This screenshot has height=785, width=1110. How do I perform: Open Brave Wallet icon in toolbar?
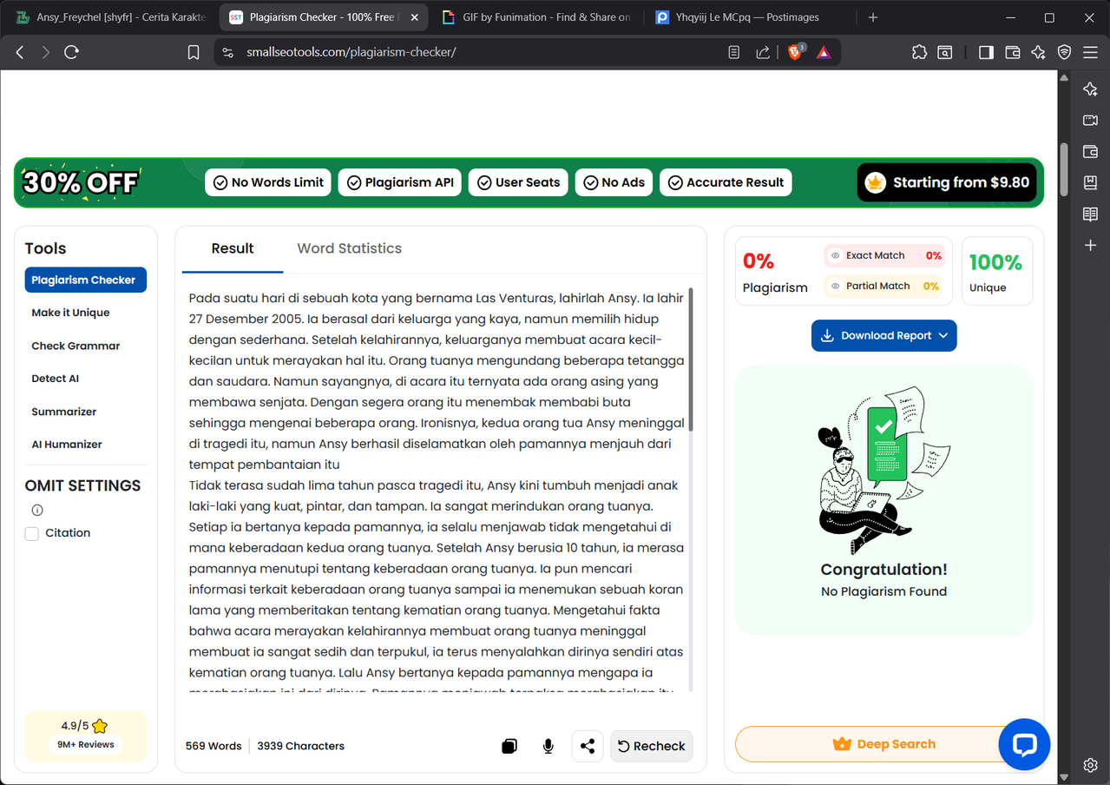tap(1012, 52)
